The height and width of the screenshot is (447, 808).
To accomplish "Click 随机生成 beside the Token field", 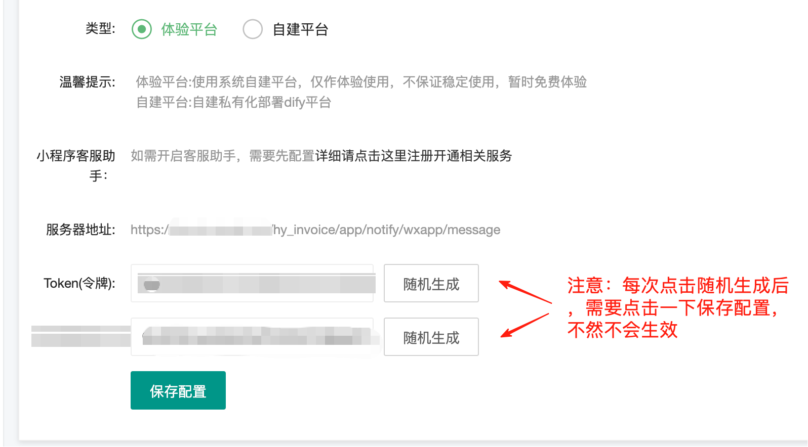I will click(431, 283).
